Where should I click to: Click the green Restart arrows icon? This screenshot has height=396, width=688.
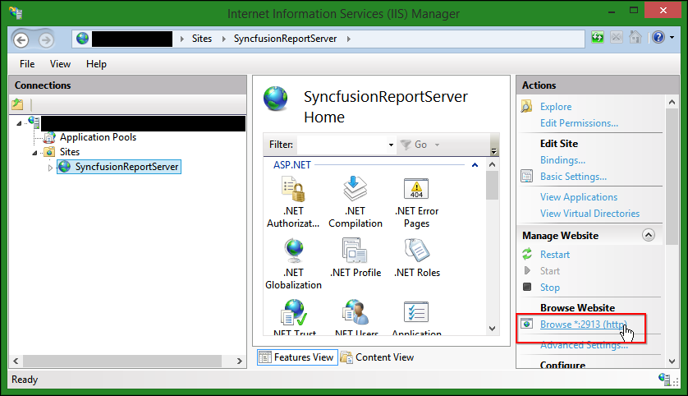[x=527, y=254]
